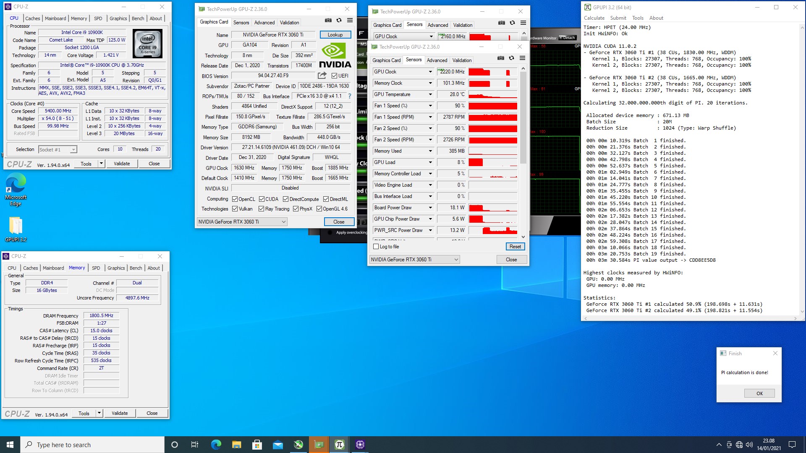Open the notification center icon
The image size is (806, 453).
[792, 445]
